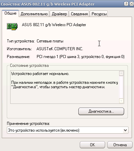Image resolution: width=134 pixels, height=151 pixels.
Task: Switch to the Сведения tab
Action: [x=79, y=14]
